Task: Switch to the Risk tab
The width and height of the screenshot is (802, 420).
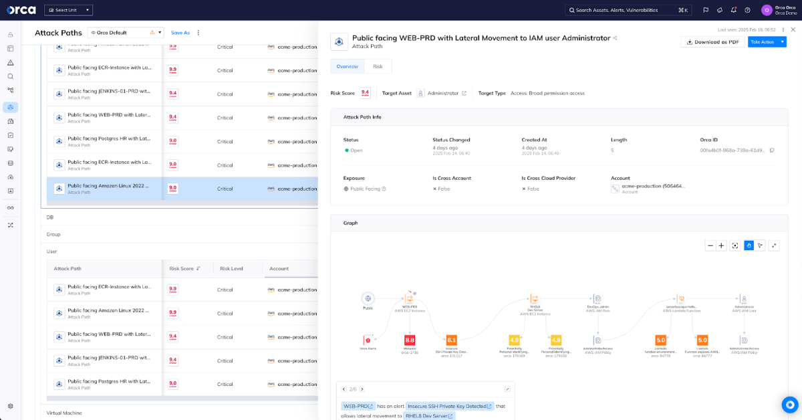Action: 378,66
